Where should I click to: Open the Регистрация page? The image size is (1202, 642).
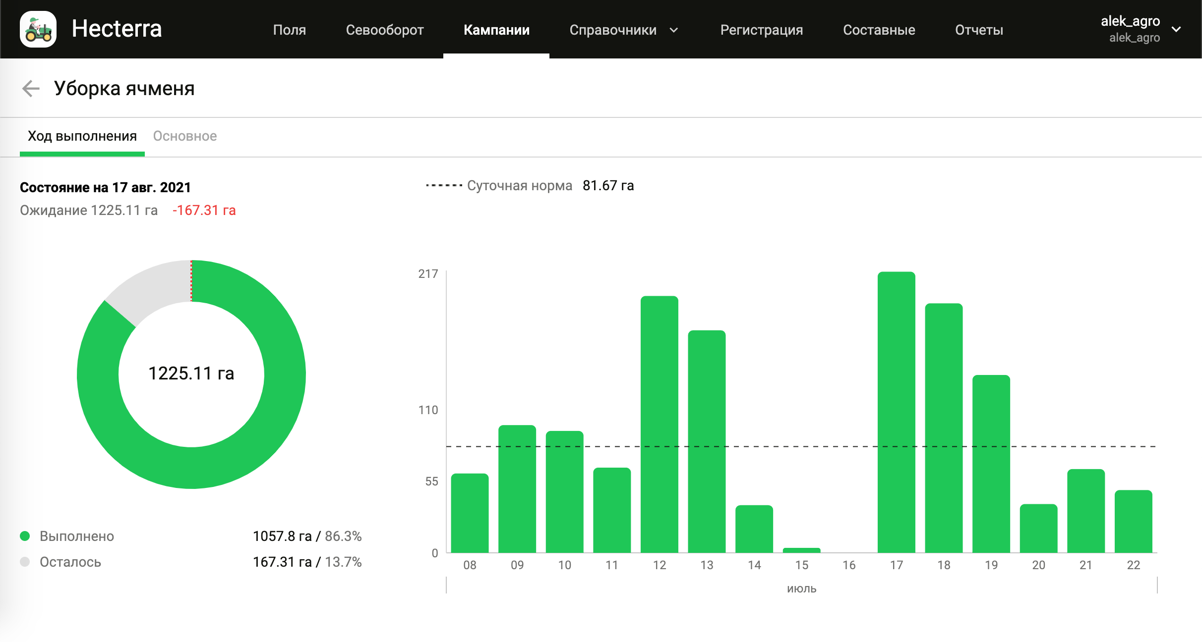(x=761, y=30)
